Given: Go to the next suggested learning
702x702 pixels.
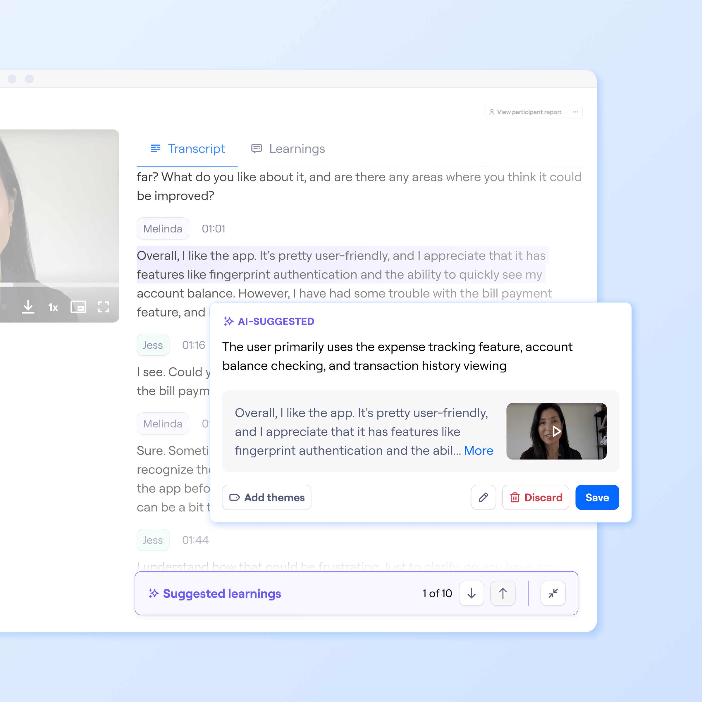Looking at the screenshot, I should click(471, 593).
